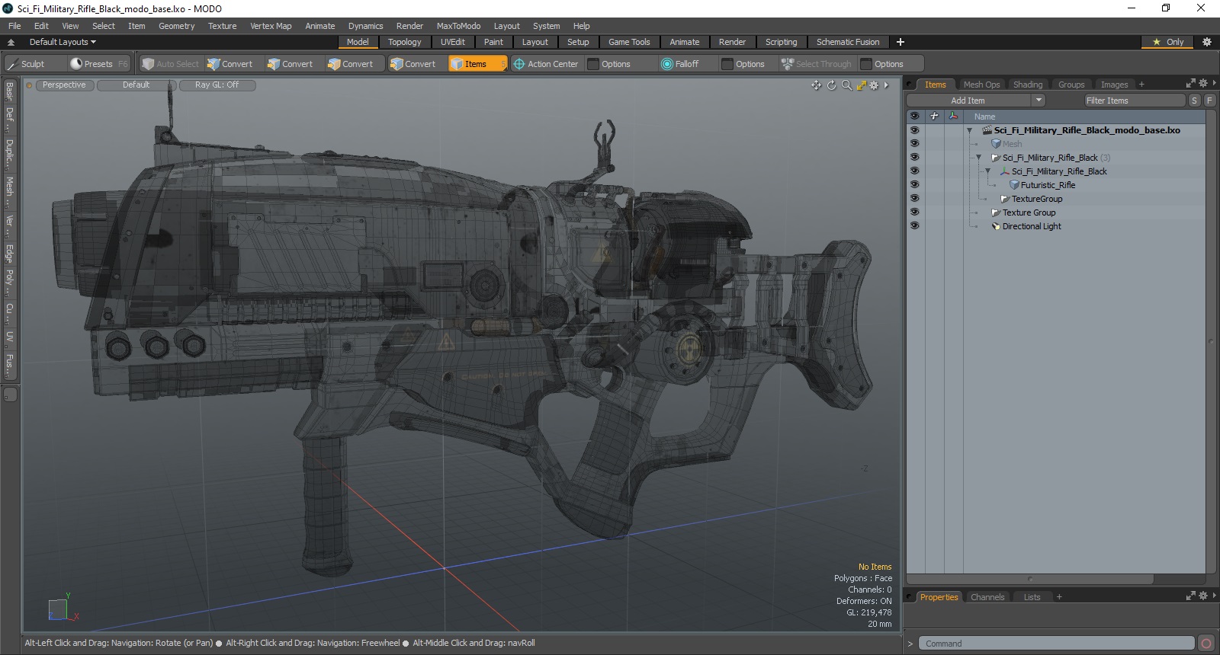
Task: Click the viewport pan (move) icon
Action: click(817, 85)
